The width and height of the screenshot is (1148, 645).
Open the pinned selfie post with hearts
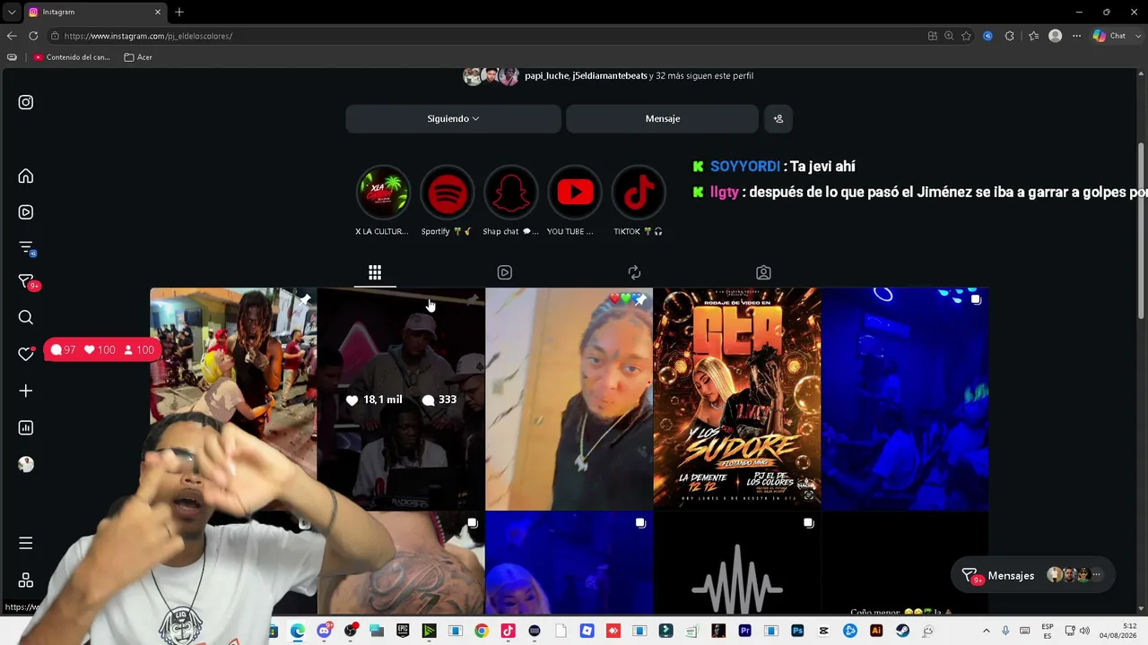click(x=569, y=399)
